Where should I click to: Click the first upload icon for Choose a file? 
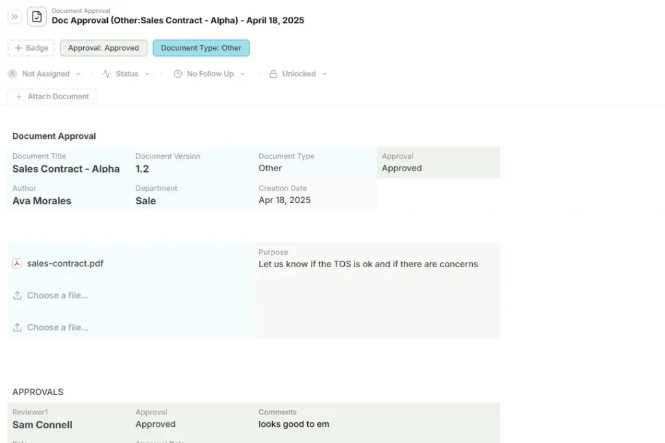[16, 295]
